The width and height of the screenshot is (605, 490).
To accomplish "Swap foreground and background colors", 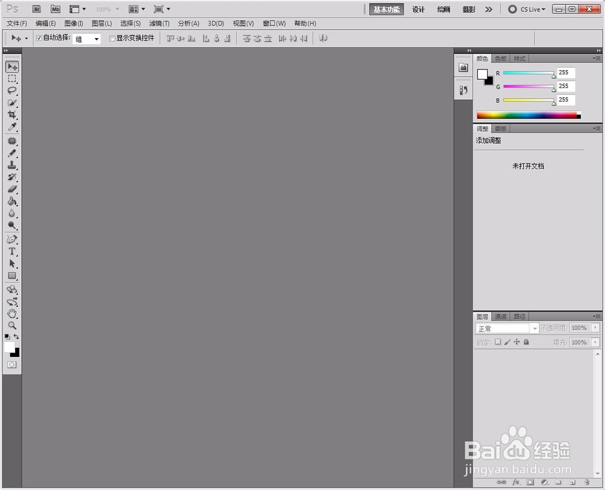I will 16,337.
